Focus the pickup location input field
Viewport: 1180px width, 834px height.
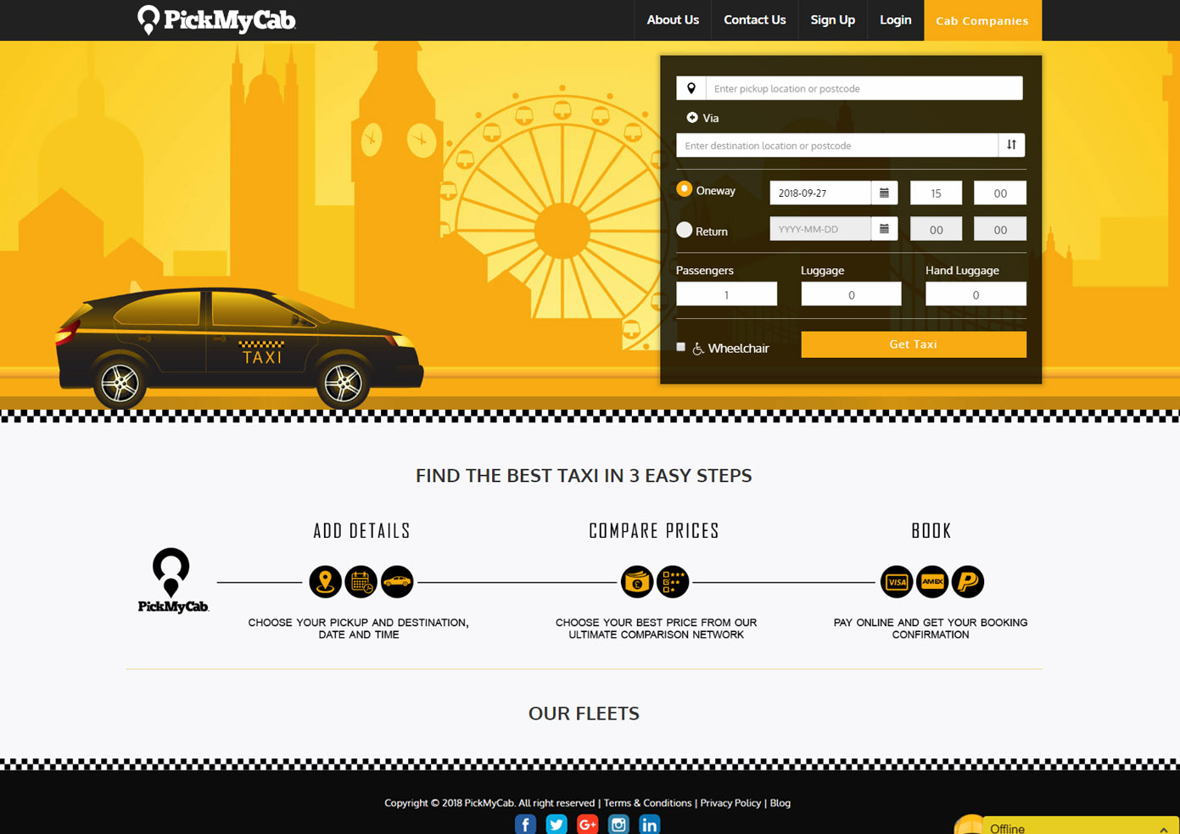click(864, 88)
